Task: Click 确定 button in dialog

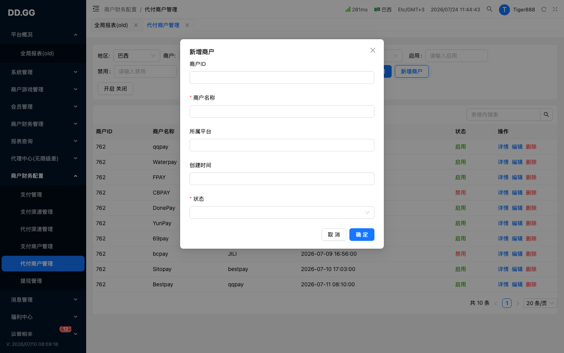Action: [362, 235]
